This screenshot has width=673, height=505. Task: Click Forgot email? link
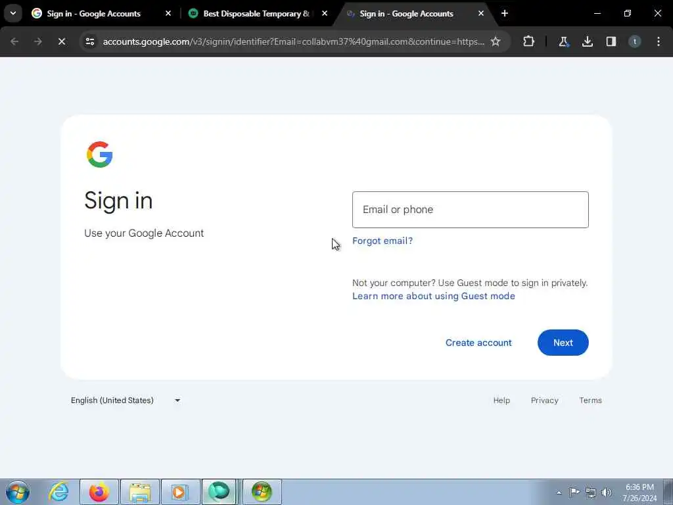pyautogui.click(x=382, y=241)
